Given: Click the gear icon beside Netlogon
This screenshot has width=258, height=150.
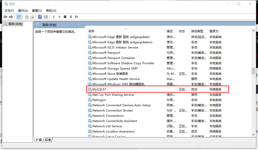Looking at the screenshot, I should coord(90,100).
